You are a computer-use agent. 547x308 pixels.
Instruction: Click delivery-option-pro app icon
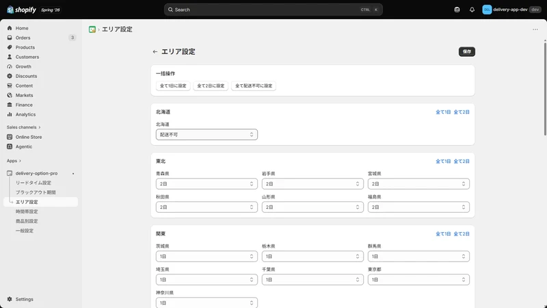(x=10, y=173)
